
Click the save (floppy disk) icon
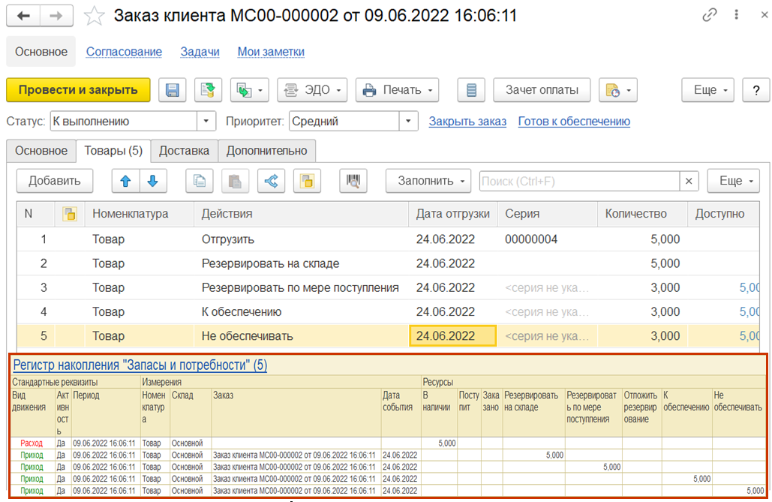pyautogui.click(x=172, y=90)
